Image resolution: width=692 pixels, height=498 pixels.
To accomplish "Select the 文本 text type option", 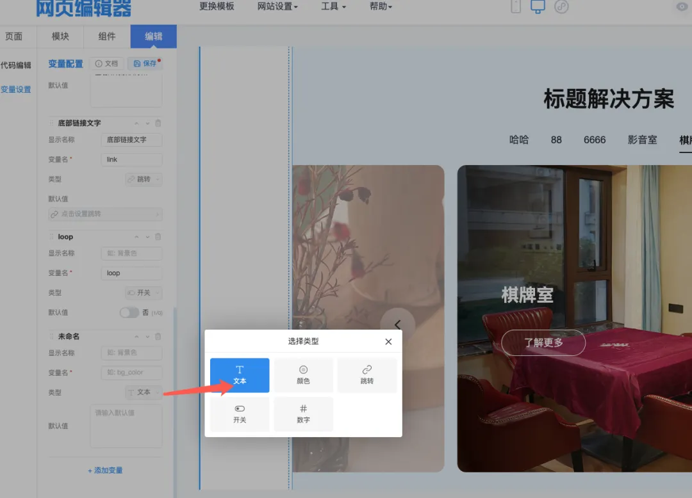I will coord(240,375).
